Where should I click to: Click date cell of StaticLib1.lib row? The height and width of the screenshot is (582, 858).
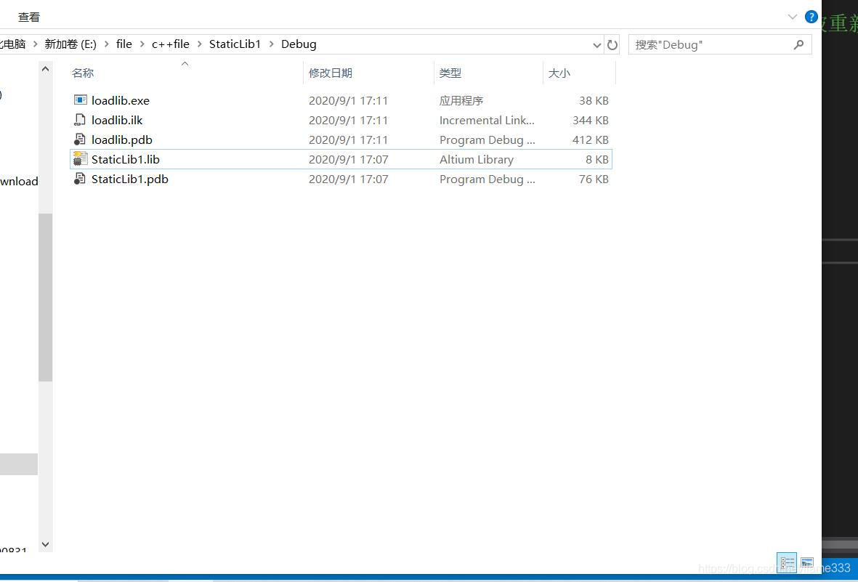point(349,160)
